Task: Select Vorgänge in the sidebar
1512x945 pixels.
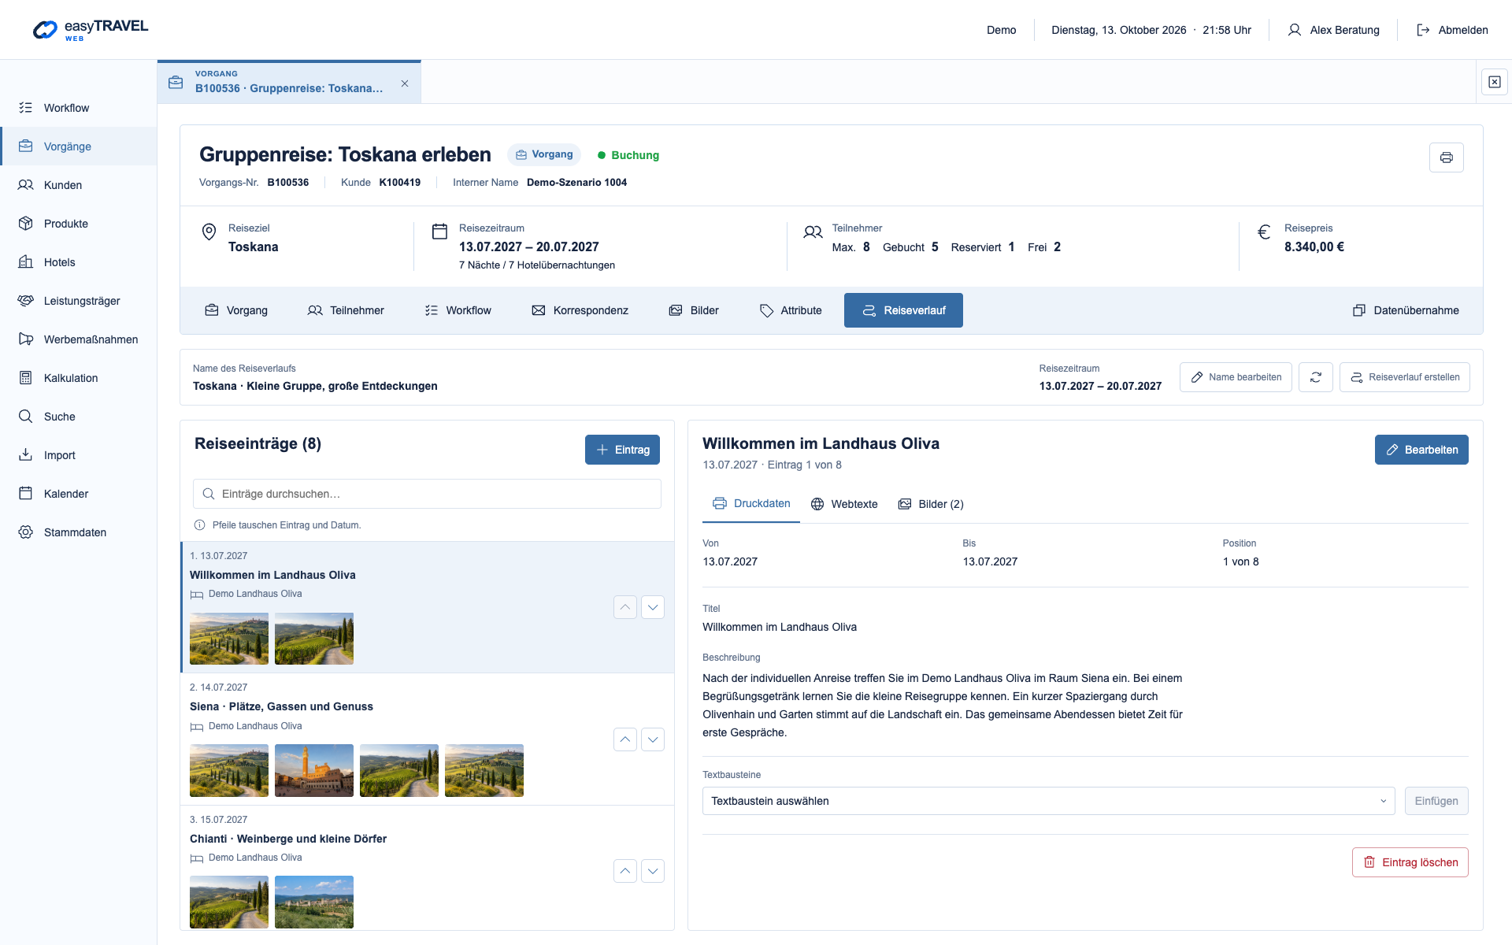Action: point(79,146)
